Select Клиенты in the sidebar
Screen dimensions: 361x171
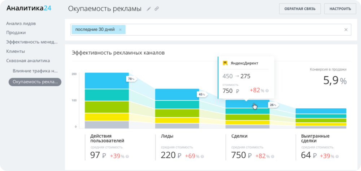(x=16, y=51)
